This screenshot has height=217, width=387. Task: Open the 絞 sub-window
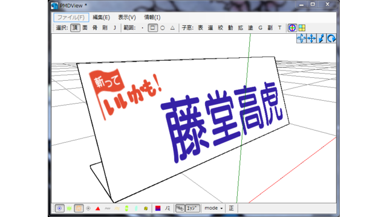pos(220,28)
